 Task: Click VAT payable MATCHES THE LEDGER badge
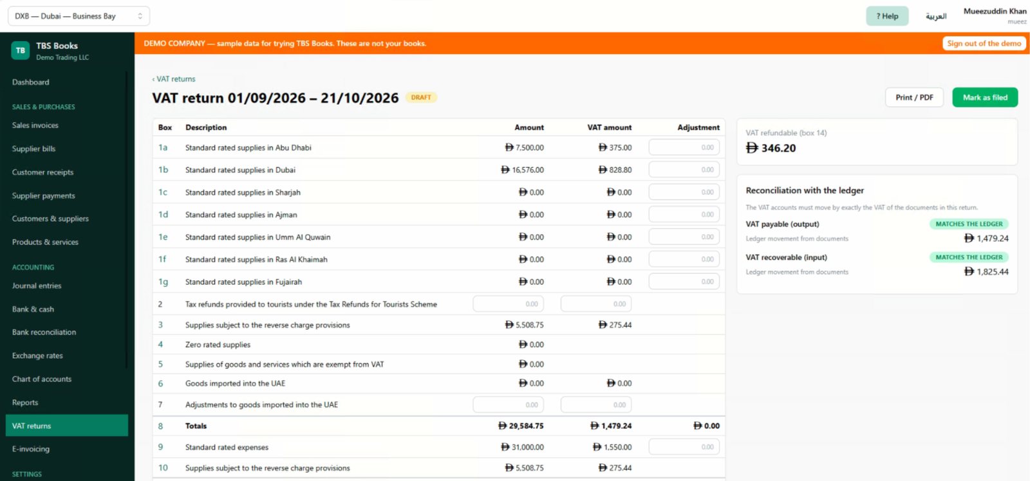click(969, 224)
